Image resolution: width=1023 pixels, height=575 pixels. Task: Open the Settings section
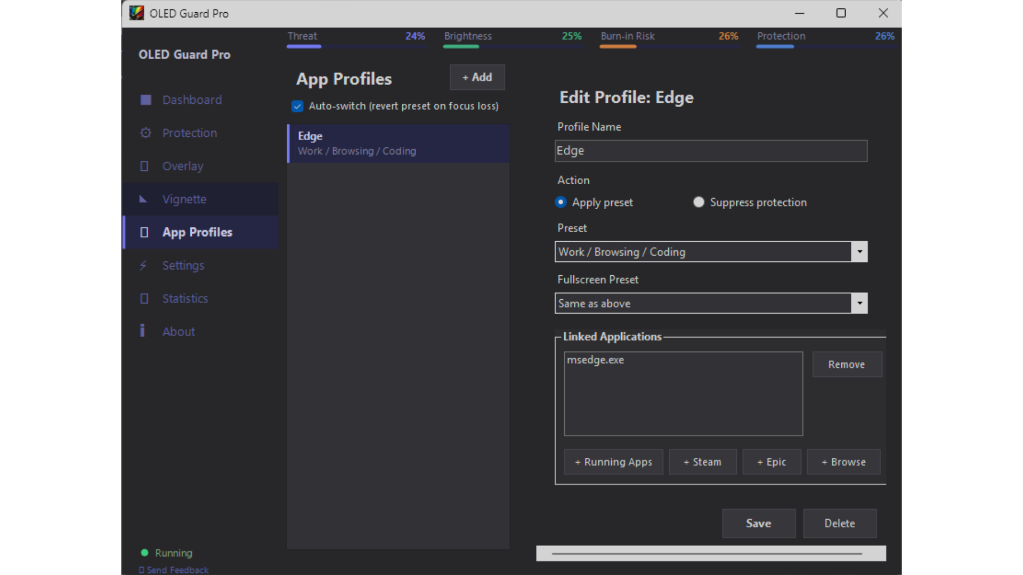[x=183, y=265]
